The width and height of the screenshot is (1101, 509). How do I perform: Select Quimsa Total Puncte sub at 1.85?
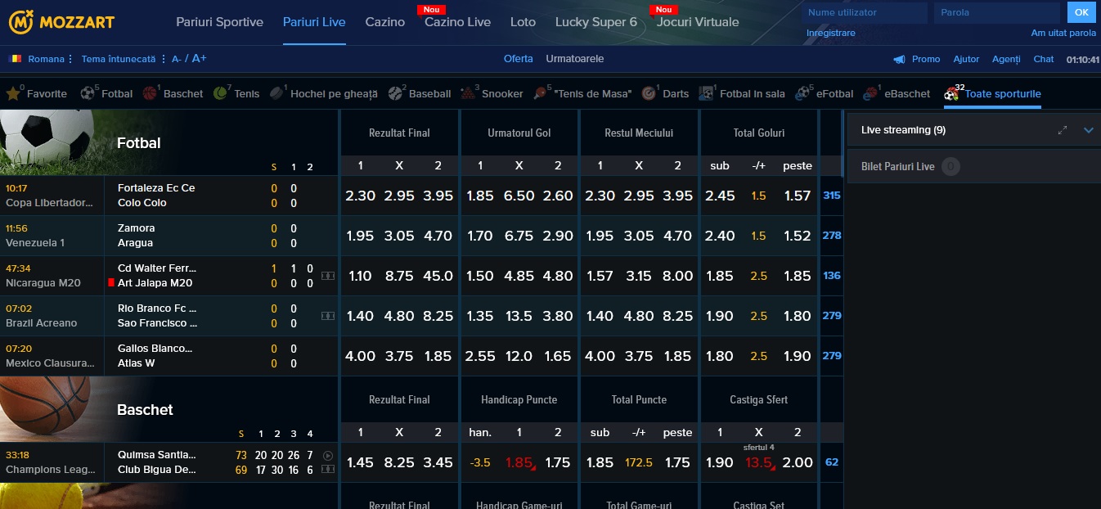click(600, 462)
